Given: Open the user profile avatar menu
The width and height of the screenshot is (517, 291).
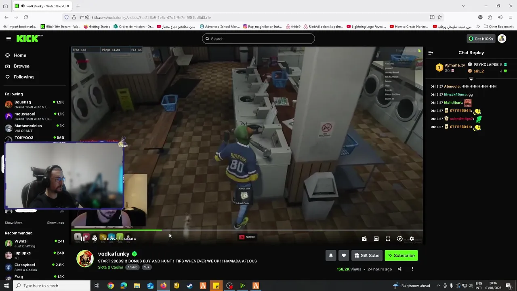Looking at the screenshot, I should [502, 39].
